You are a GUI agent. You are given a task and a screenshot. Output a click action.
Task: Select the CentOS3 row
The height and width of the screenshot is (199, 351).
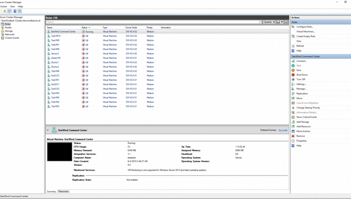167,75
